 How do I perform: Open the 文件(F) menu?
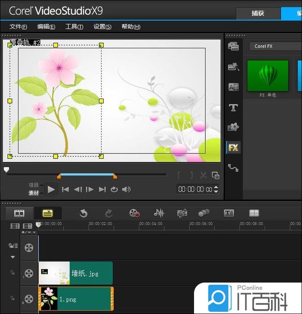[18, 27]
